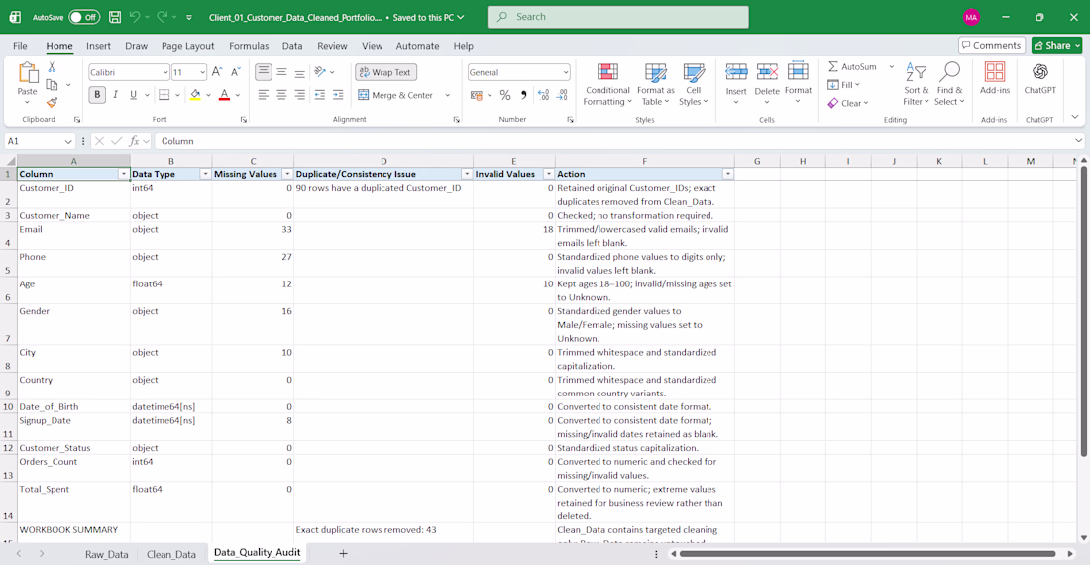Click the Undo arrow icon
The height and width of the screenshot is (565, 1090).
(135, 17)
